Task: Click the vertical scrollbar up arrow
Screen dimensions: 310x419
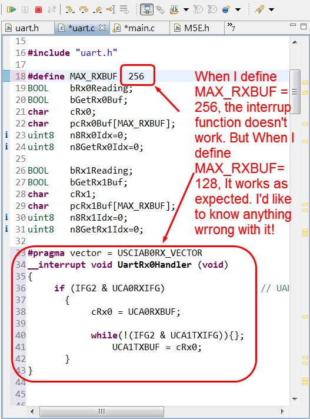Action: click(295, 42)
